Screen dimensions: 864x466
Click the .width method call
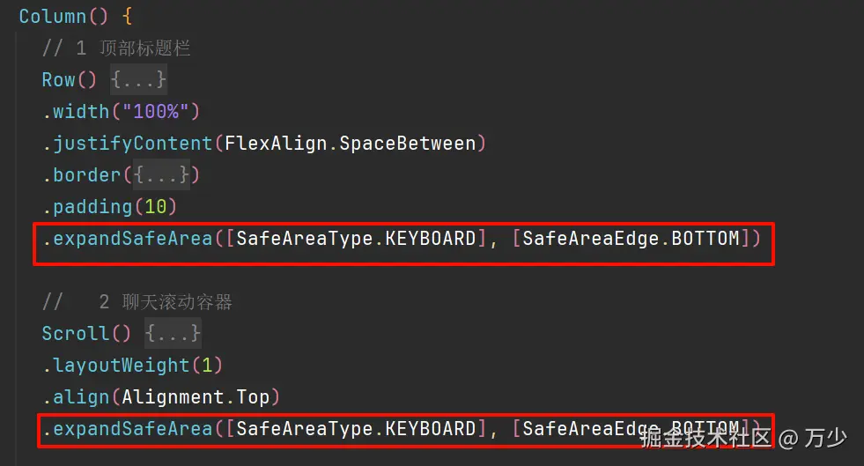[83, 111]
